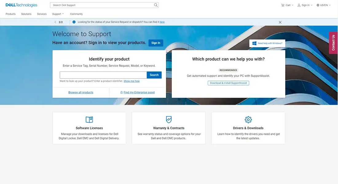The image size is (338, 184).
Task: Dismiss the service request notification banner
Action: click(280, 22)
